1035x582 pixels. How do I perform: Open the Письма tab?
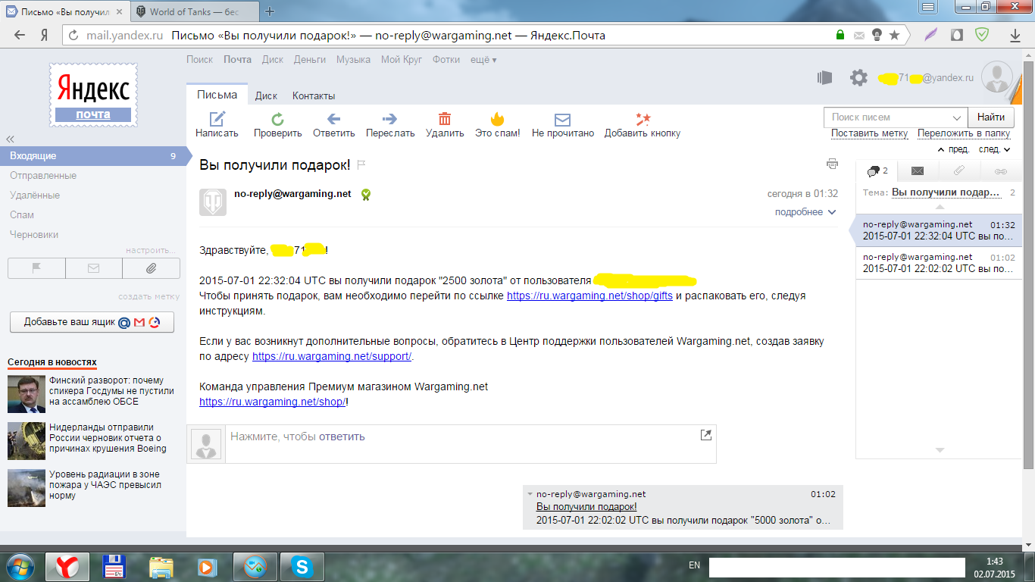click(217, 95)
